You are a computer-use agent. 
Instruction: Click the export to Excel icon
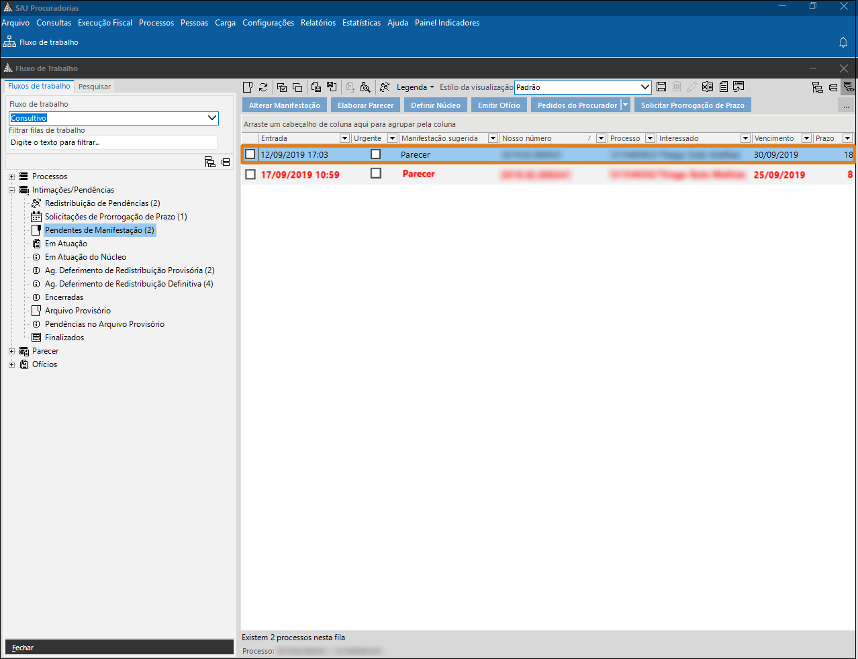(708, 87)
